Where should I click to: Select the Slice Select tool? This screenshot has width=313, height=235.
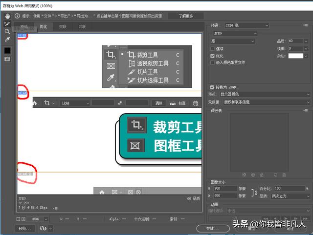click(x=7, y=24)
